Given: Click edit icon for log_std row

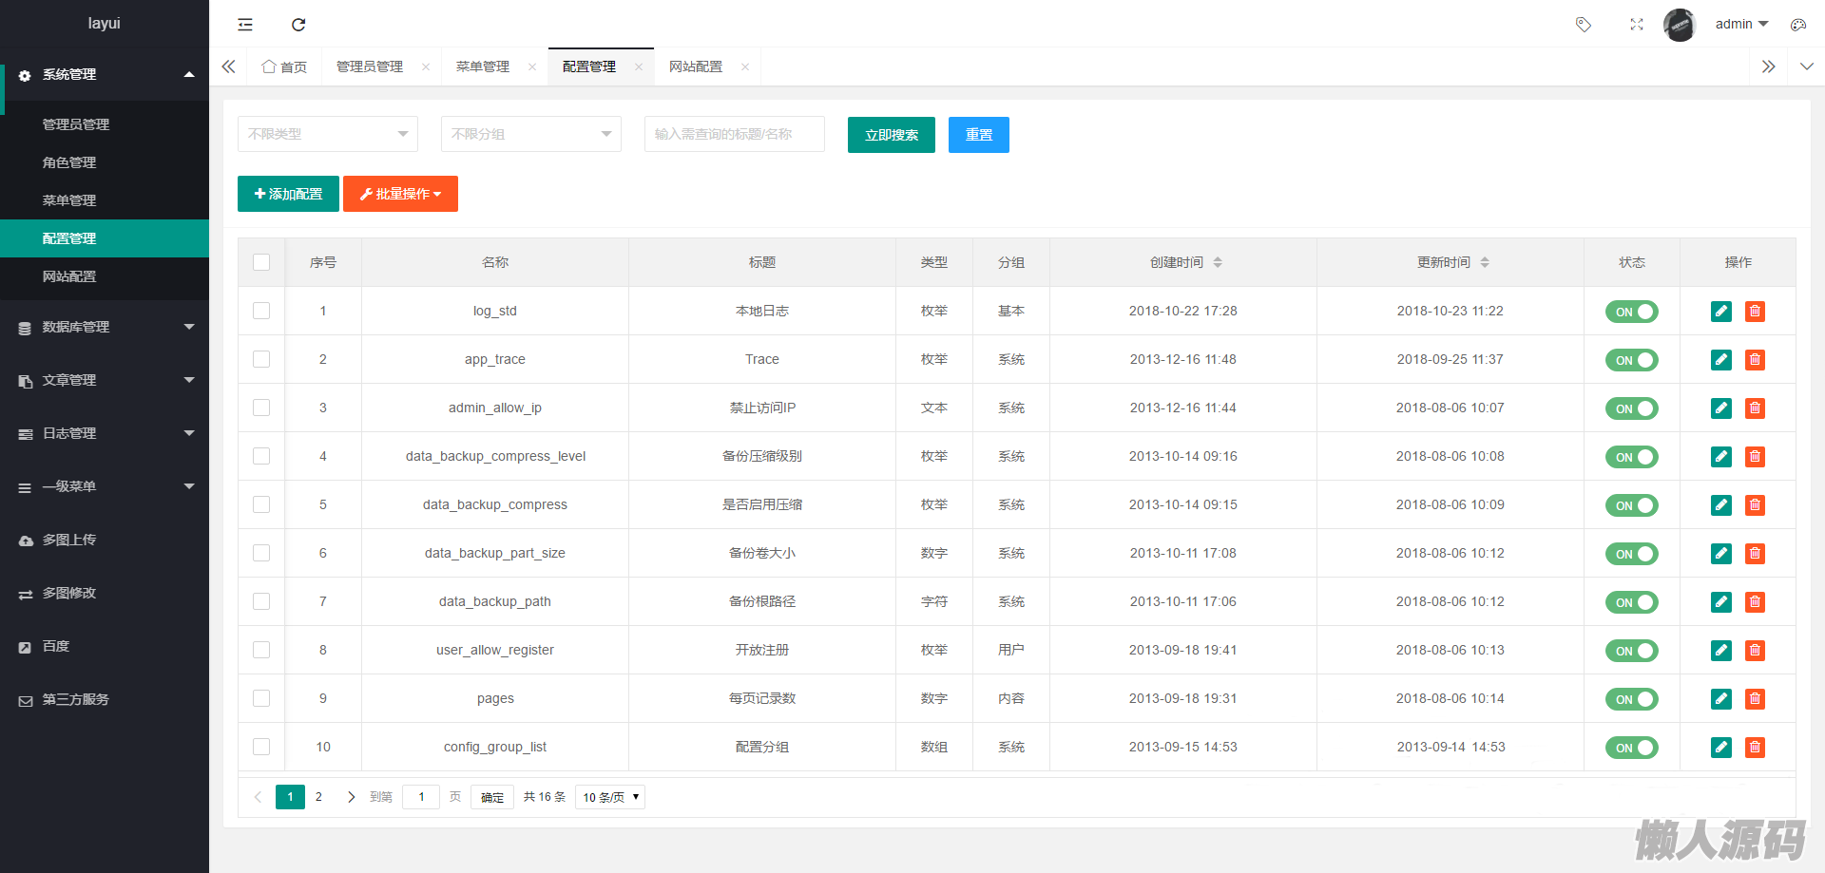Looking at the screenshot, I should click(1720, 312).
